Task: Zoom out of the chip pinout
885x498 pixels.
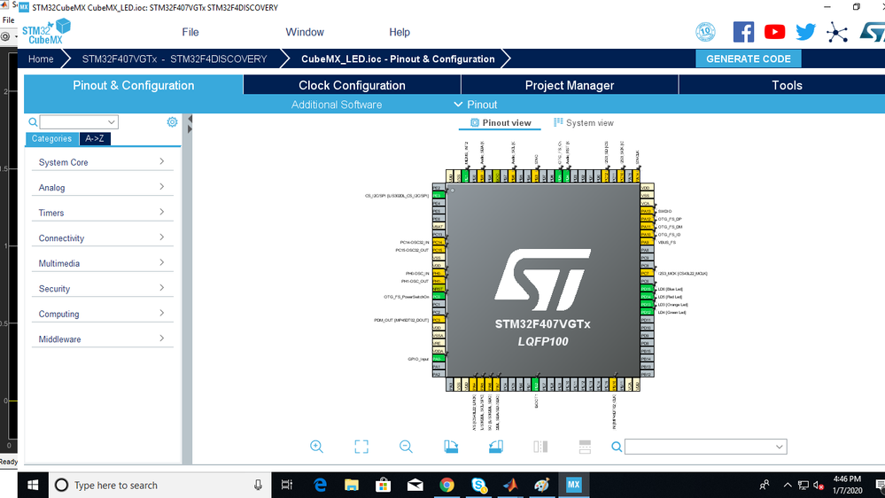Action: point(406,447)
